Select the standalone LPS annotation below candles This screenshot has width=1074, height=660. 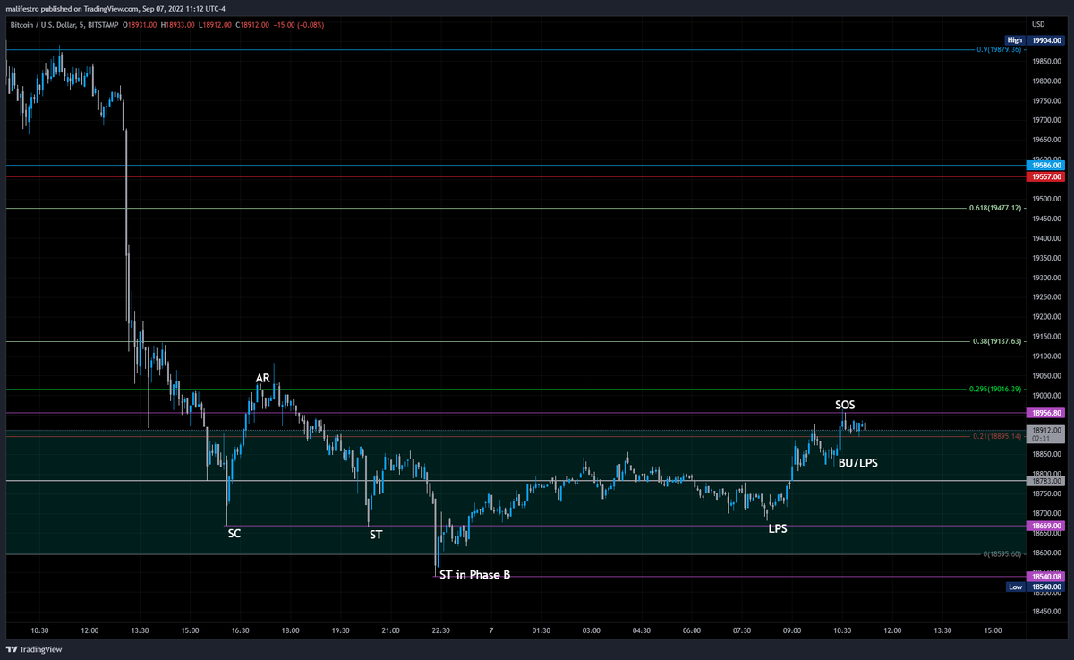coord(778,529)
